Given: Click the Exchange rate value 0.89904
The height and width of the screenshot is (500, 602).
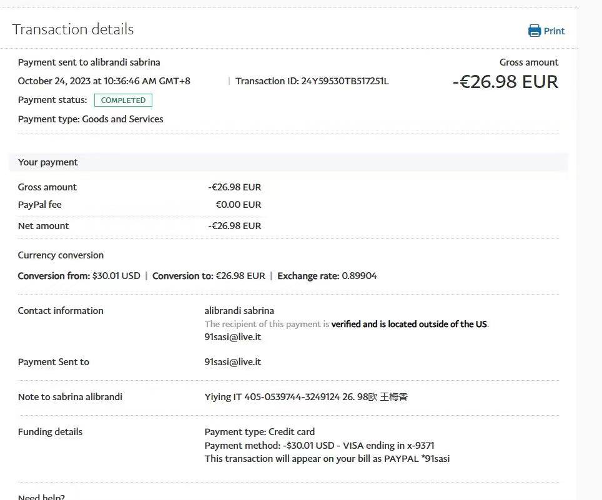Looking at the screenshot, I should click(359, 276).
